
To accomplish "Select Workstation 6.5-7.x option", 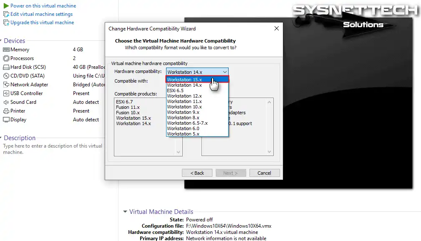I will [197, 123].
